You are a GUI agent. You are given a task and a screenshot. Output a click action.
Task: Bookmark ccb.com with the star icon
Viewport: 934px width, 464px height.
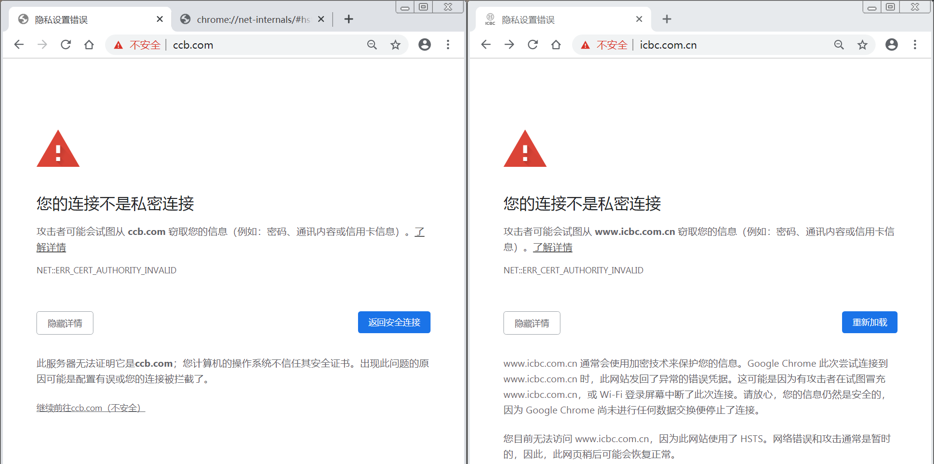(395, 45)
